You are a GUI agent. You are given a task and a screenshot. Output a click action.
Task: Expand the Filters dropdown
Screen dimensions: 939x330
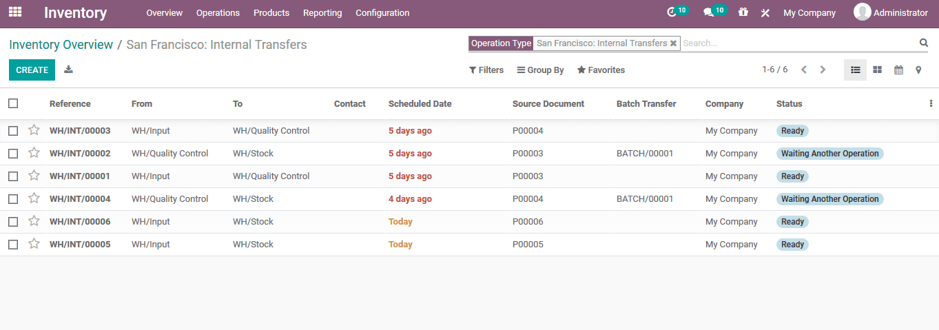(x=486, y=70)
